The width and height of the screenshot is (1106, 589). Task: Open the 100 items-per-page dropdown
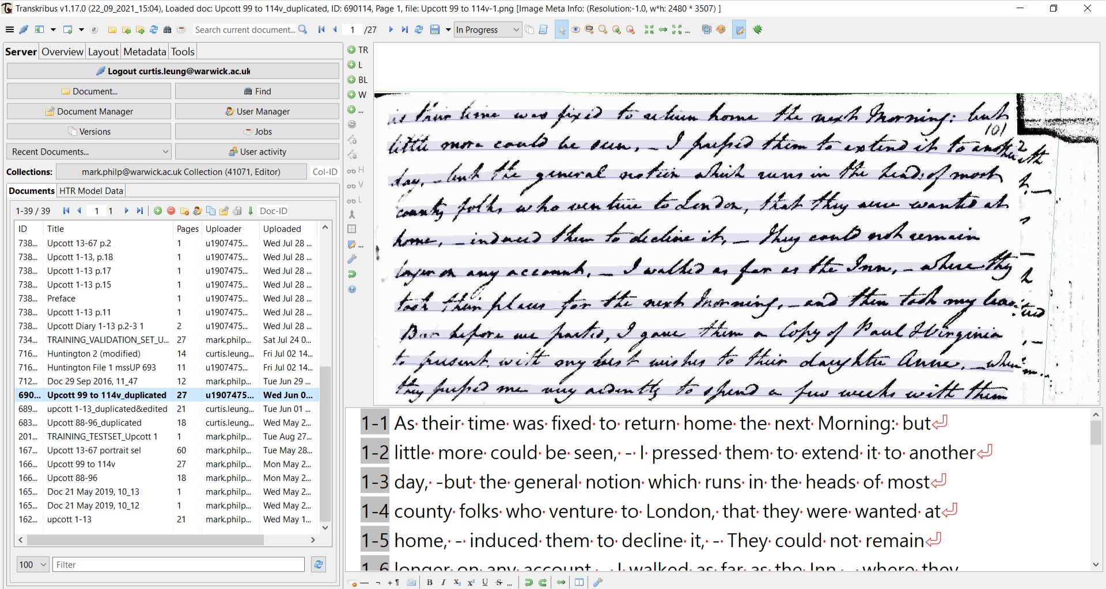(32, 565)
